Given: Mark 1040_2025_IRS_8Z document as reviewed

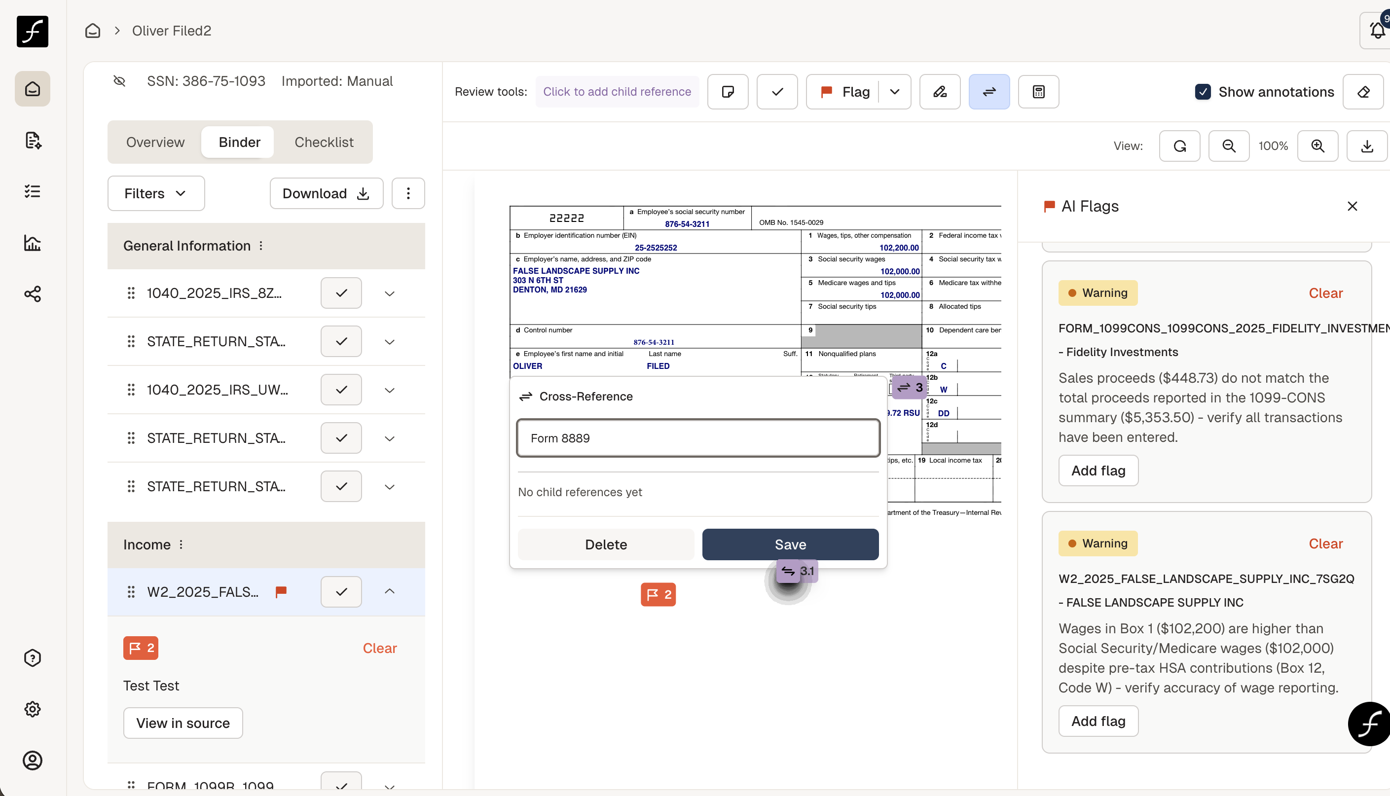Looking at the screenshot, I should 341,293.
